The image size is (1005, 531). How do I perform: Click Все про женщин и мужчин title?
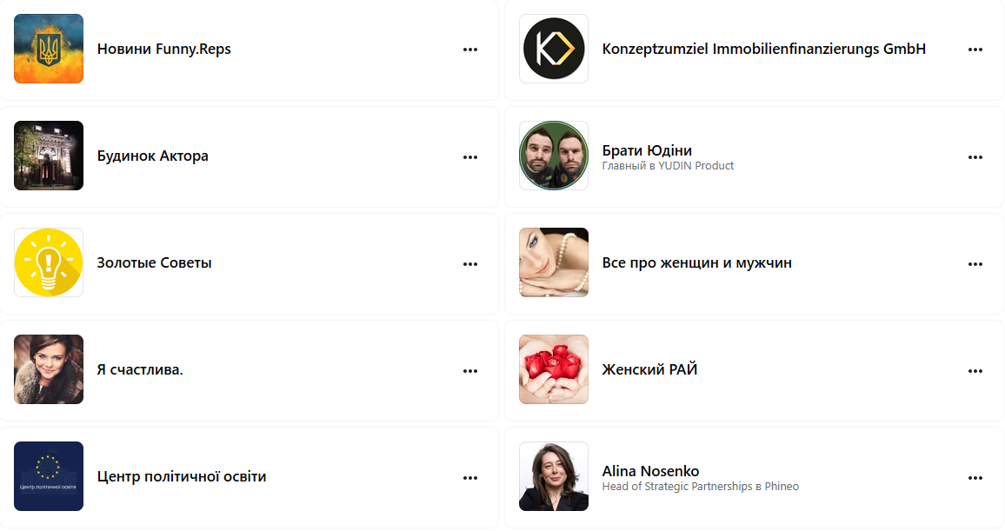(x=696, y=262)
